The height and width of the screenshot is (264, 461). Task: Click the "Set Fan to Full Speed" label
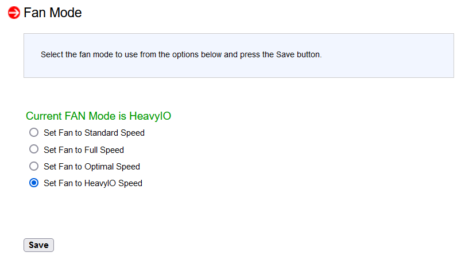point(84,150)
